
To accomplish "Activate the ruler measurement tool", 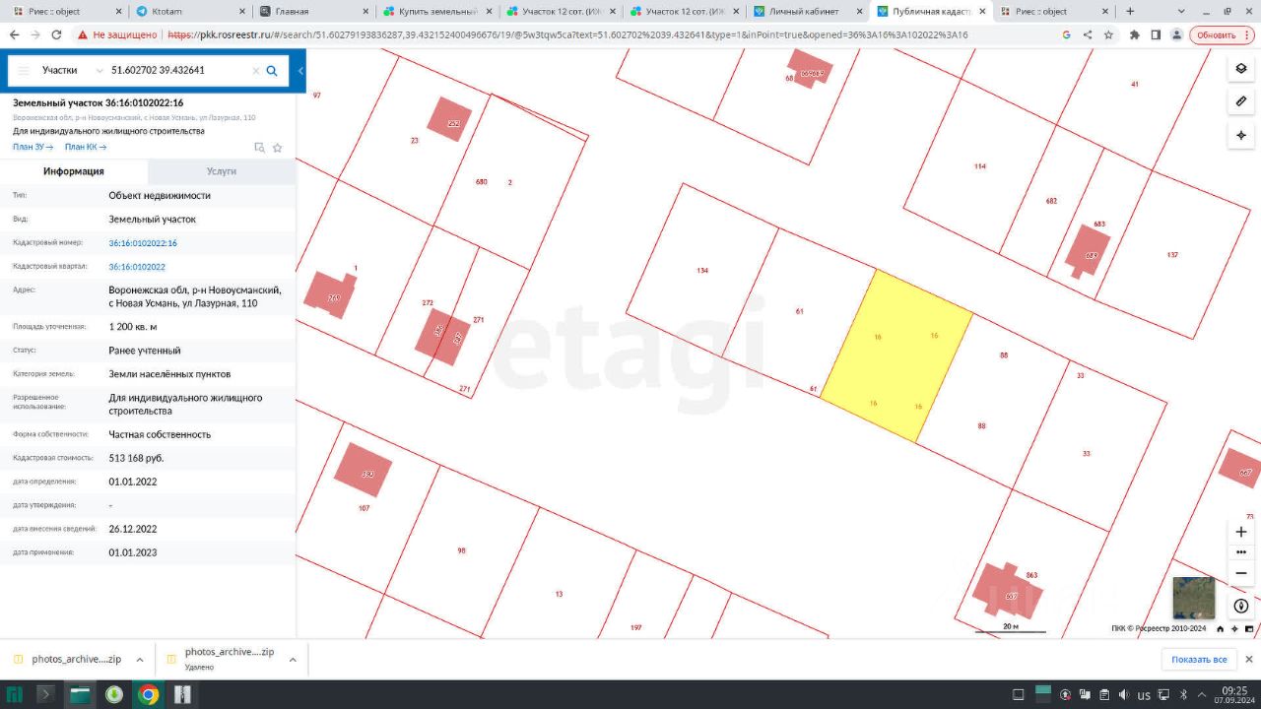I will [1240, 101].
